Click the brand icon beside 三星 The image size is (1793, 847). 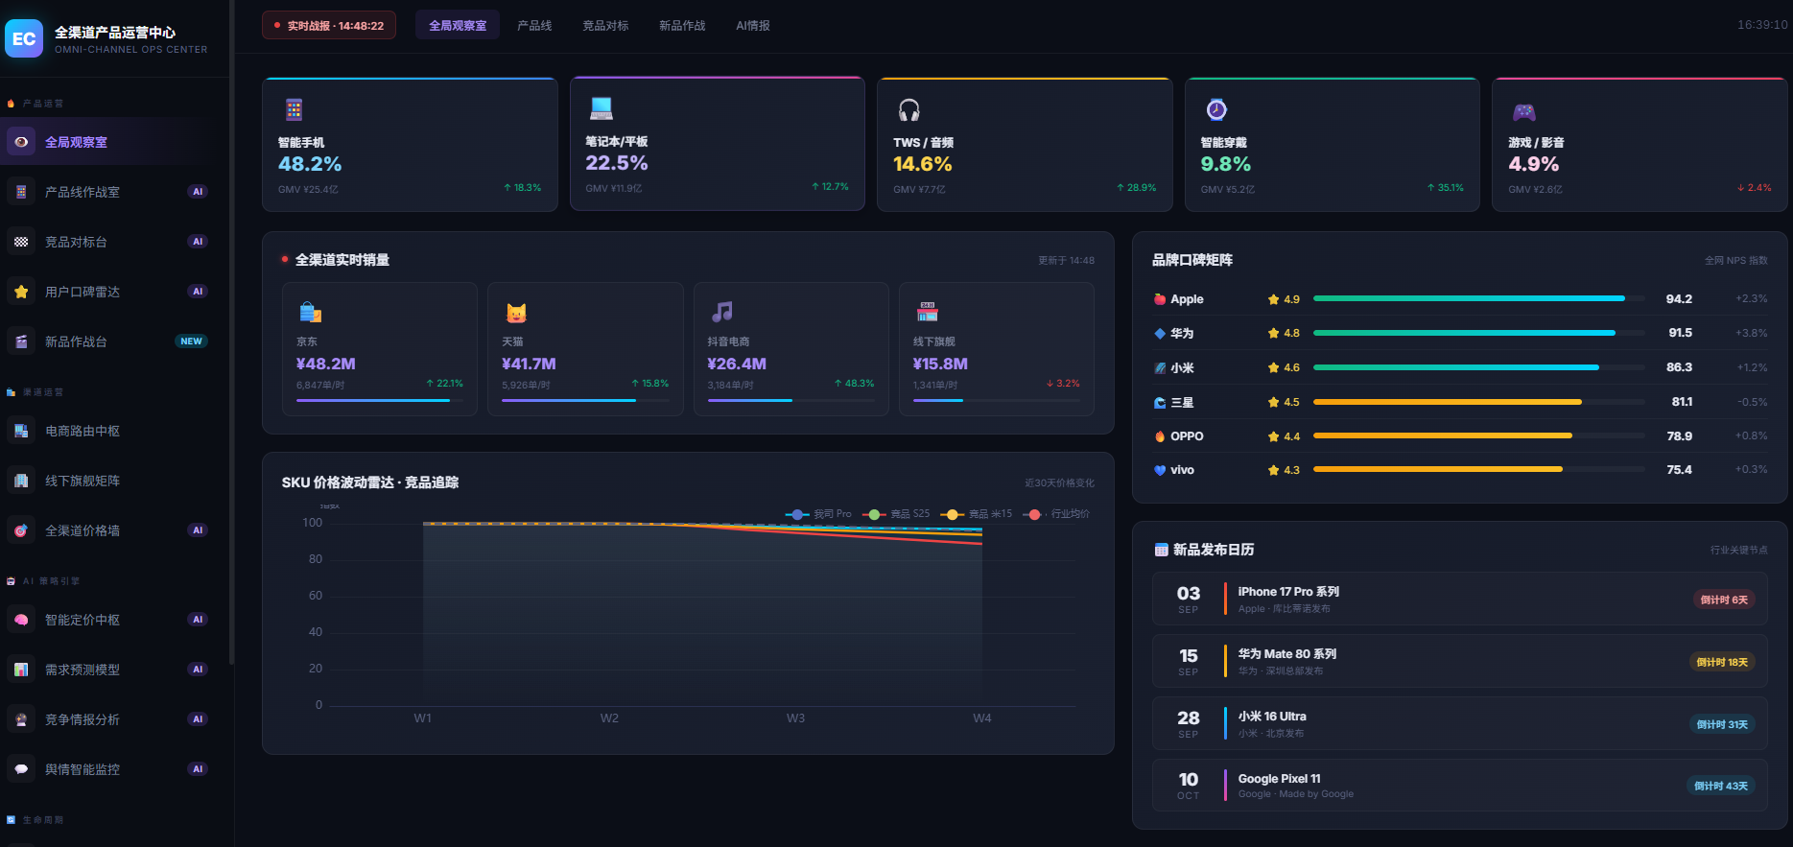(x=1160, y=403)
